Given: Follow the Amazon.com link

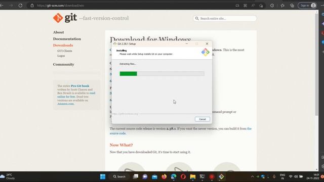Looking at the screenshot, I should coord(65,104).
